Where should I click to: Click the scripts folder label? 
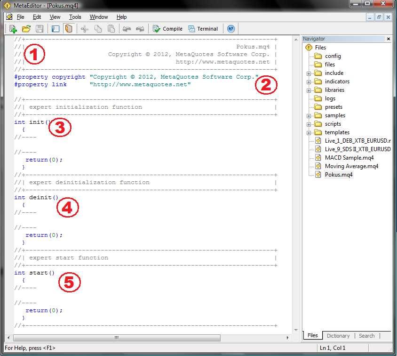point(333,124)
